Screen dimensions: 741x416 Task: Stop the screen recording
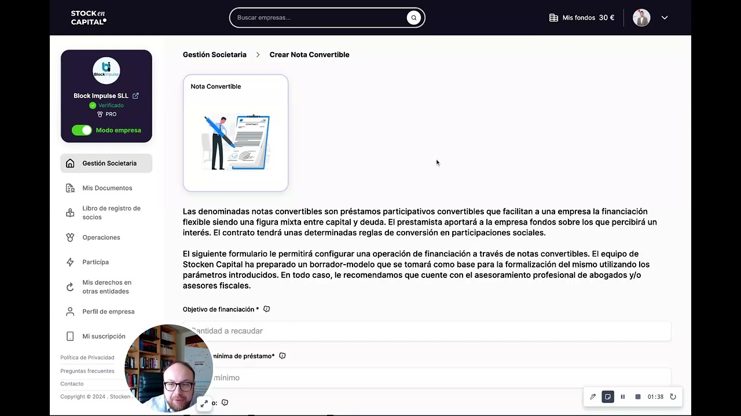coord(638,397)
